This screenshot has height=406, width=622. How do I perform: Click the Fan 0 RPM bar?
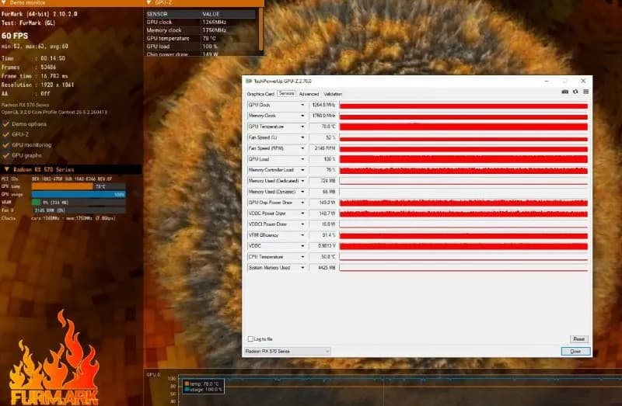[79, 210]
